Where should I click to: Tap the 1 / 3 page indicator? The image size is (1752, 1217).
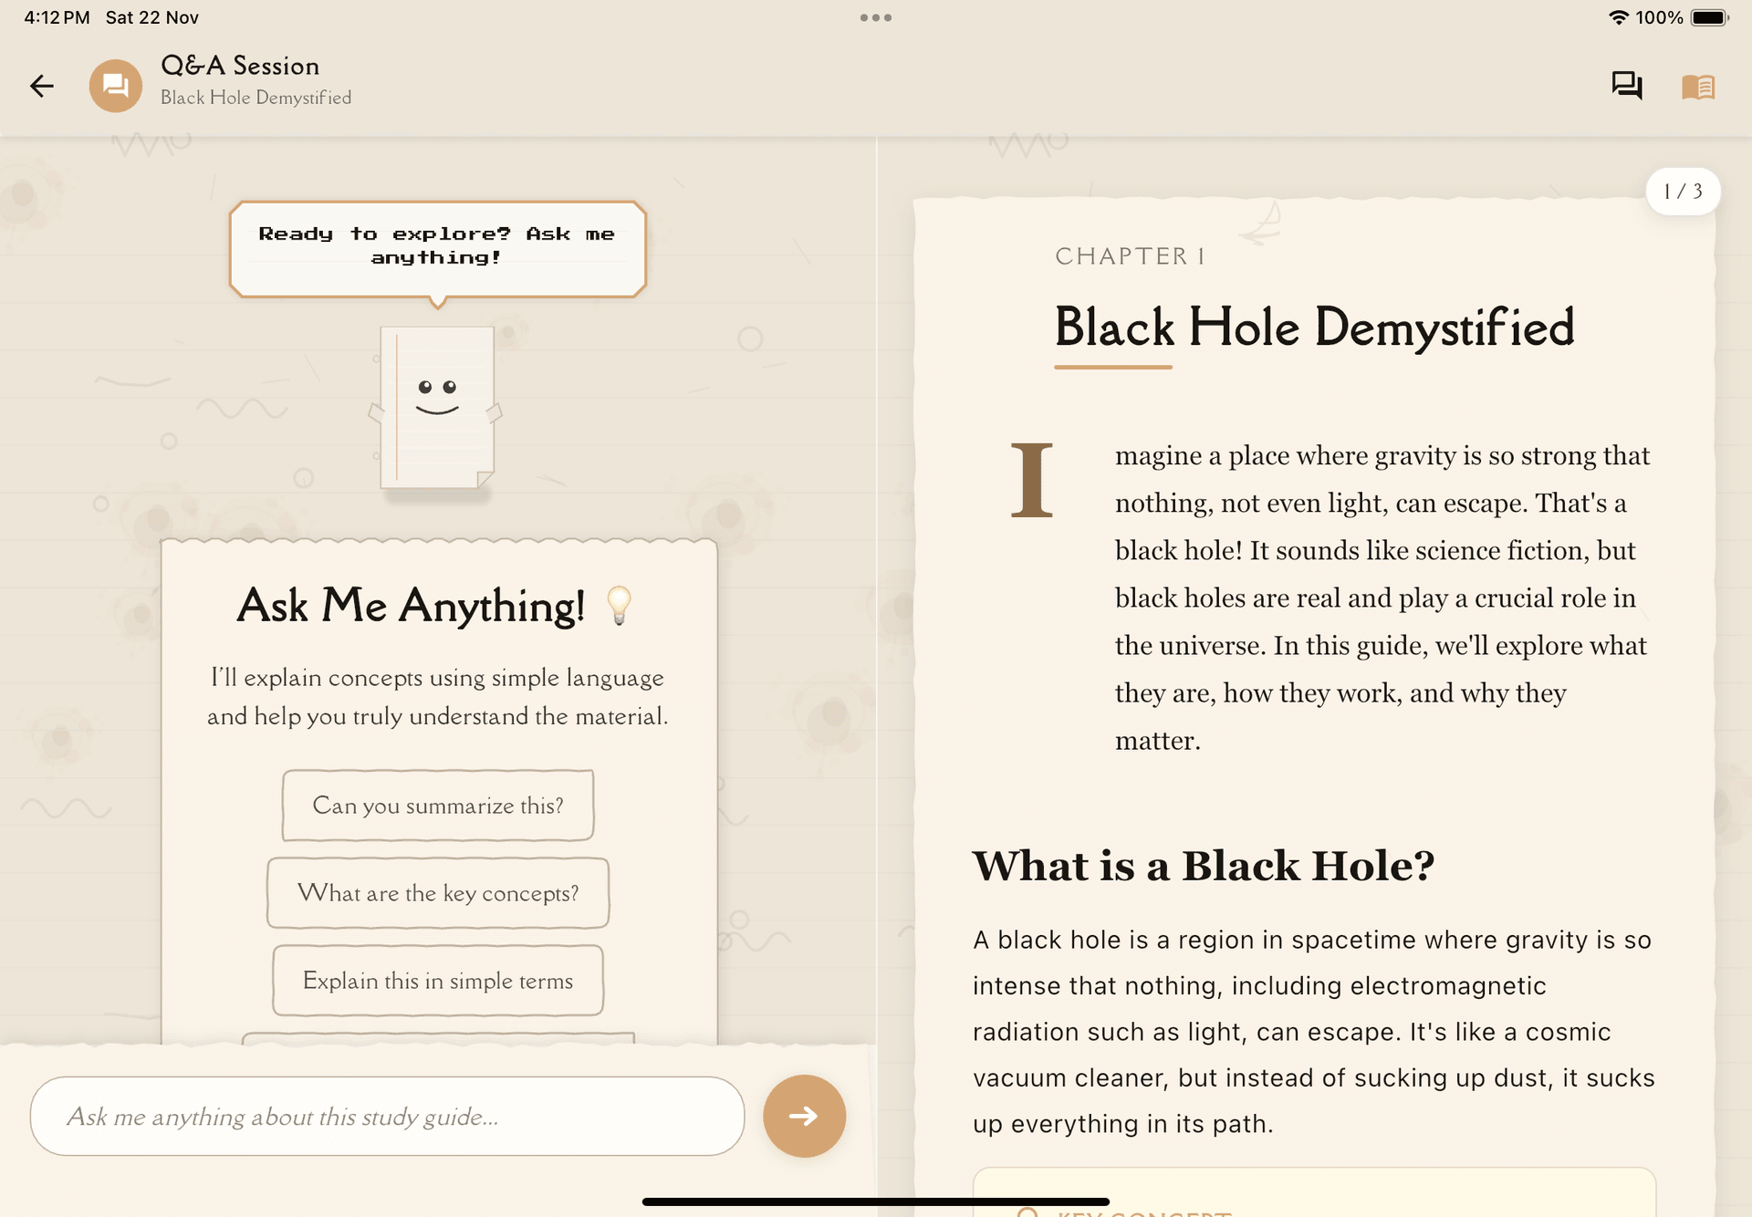click(1682, 192)
